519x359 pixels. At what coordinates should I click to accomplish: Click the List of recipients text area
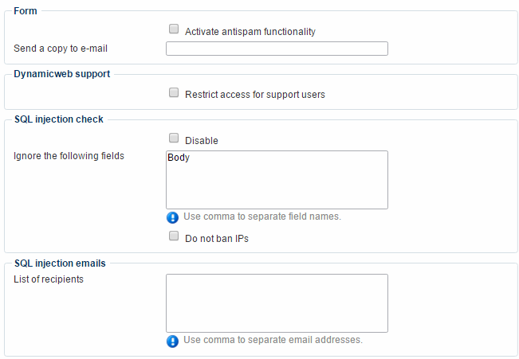(277, 302)
